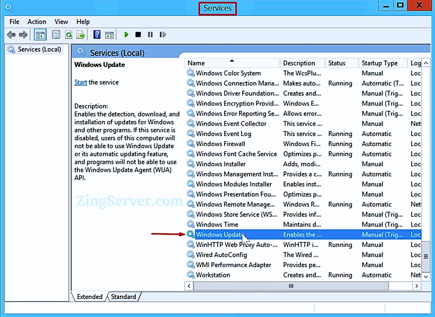Open the Help toolbar icon
Image resolution: width=435 pixels, height=317 pixels.
[97, 35]
